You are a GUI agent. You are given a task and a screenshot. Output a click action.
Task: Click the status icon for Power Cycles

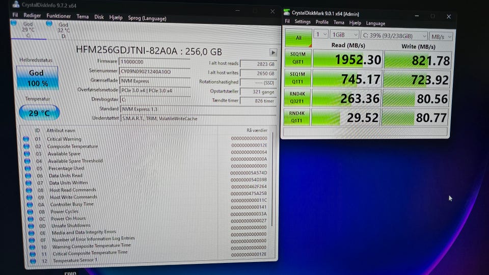[x=30, y=212]
